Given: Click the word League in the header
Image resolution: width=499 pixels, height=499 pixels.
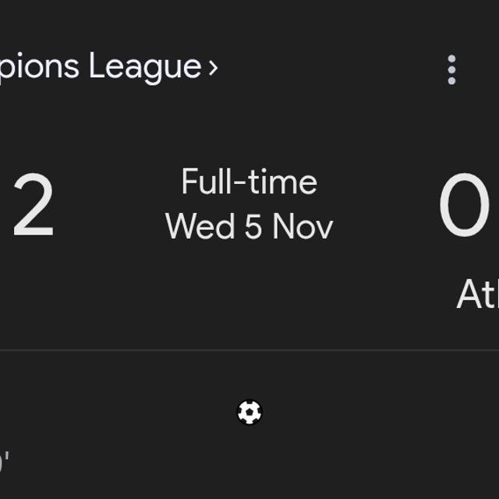Looking at the screenshot, I should pos(145,67).
